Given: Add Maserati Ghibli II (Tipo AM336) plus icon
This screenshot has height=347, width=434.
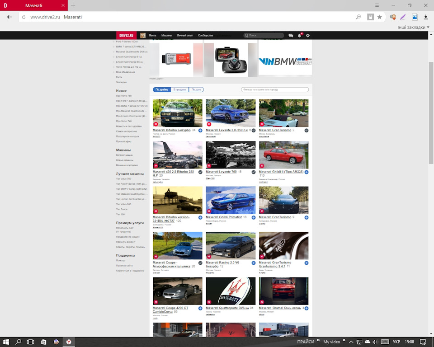Looking at the screenshot, I should tap(307, 172).
